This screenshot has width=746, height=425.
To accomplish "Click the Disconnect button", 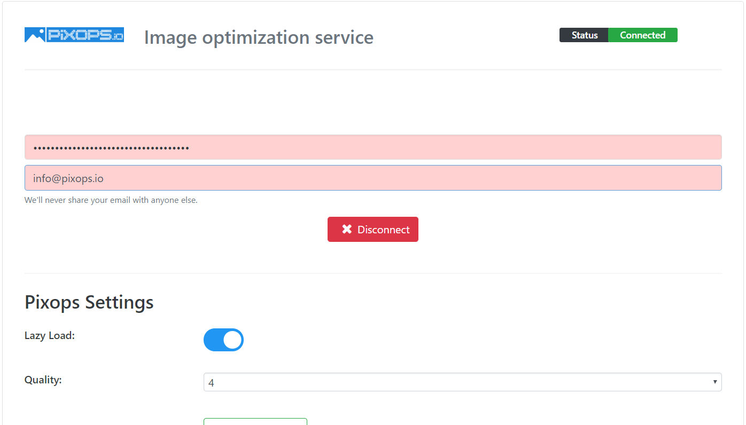I will pyautogui.click(x=372, y=229).
